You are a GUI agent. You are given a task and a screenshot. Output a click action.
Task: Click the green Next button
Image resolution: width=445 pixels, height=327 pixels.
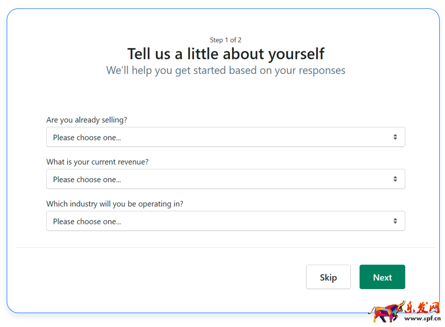click(382, 277)
